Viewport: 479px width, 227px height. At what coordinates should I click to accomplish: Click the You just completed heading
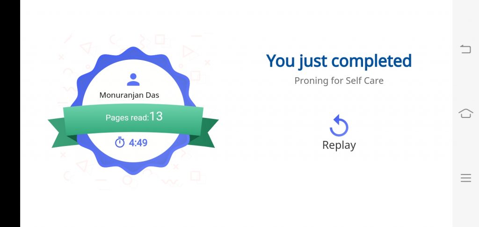[339, 61]
